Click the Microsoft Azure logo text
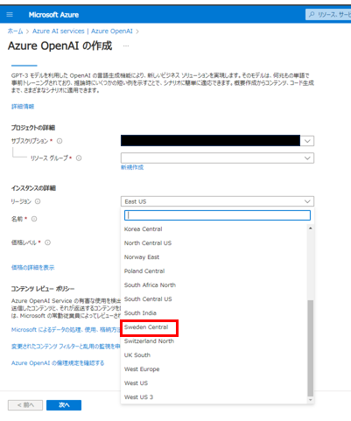 point(53,15)
